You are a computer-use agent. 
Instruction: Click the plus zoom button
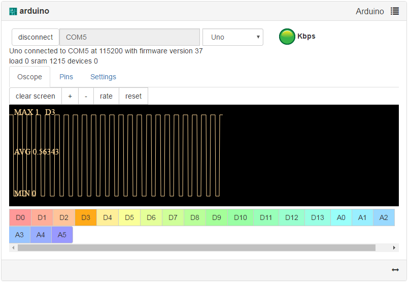tap(70, 96)
